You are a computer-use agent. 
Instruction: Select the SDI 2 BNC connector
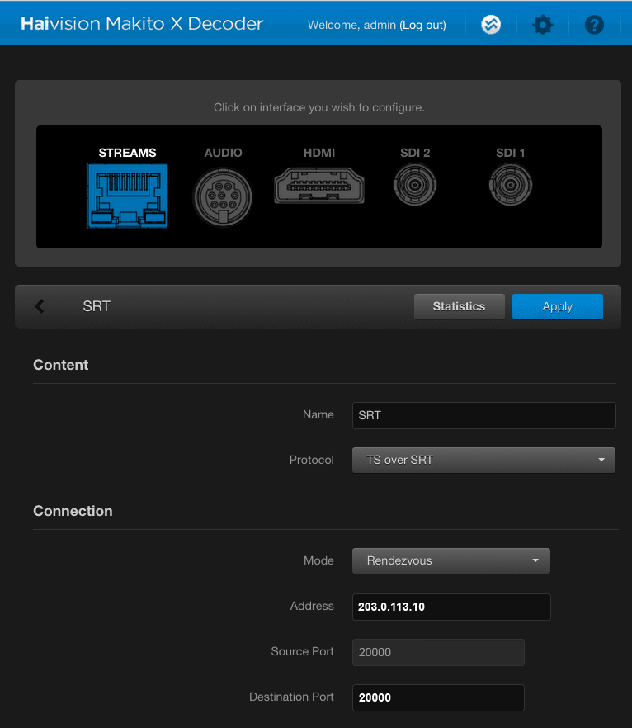[x=414, y=185]
